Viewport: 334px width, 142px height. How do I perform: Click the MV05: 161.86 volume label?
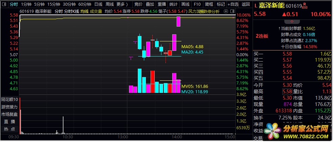click(x=195, y=86)
